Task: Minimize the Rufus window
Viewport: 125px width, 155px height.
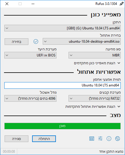Action: coord(33,4)
